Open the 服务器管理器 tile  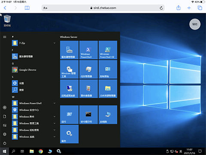tap(69, 50)
